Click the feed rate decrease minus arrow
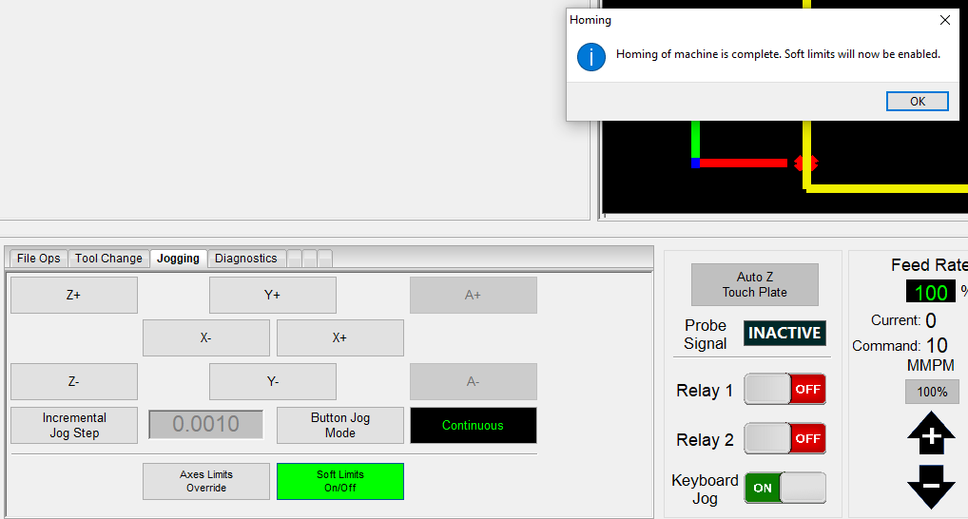 [931, 486]
